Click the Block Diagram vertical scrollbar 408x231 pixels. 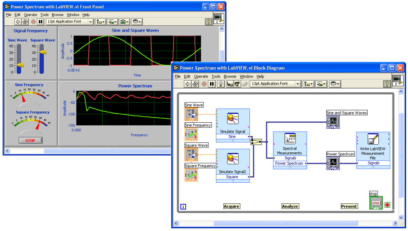(401, 156)
